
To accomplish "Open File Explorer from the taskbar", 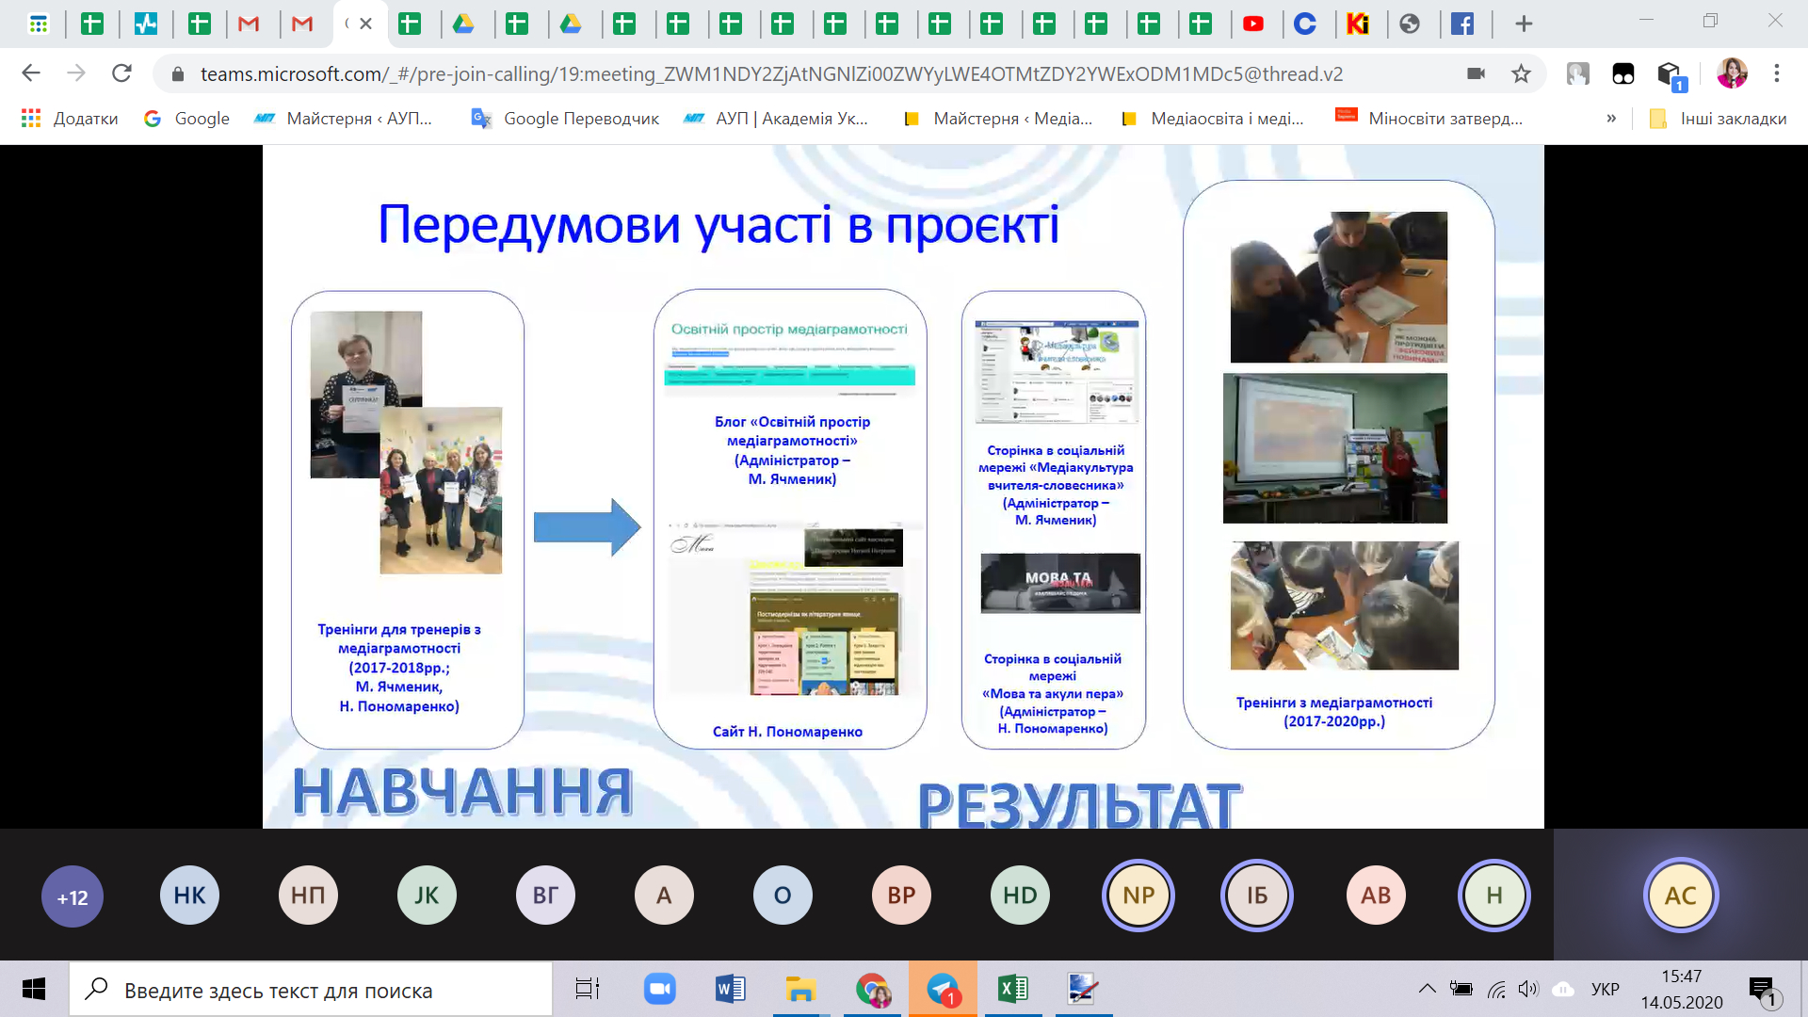I will [x=800, y=989].
